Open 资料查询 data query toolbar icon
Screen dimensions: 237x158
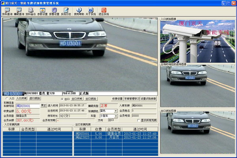[7, 10]
